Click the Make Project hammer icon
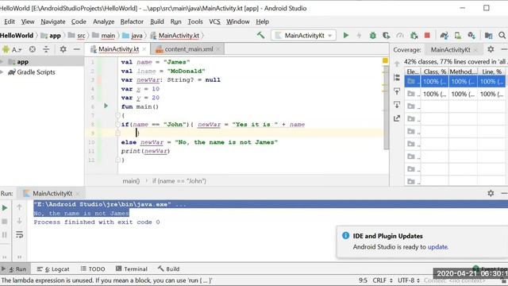Screen dimensions: 508x286 [x=261, y=35]
